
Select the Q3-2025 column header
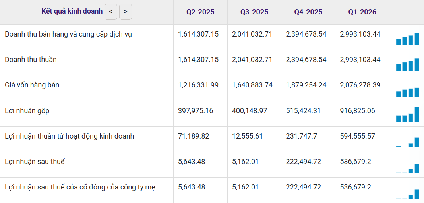[254, 12]
